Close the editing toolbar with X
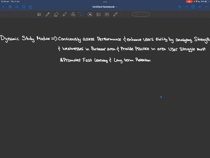The height and width of the screenshot is (158, 210). (200, 7)
